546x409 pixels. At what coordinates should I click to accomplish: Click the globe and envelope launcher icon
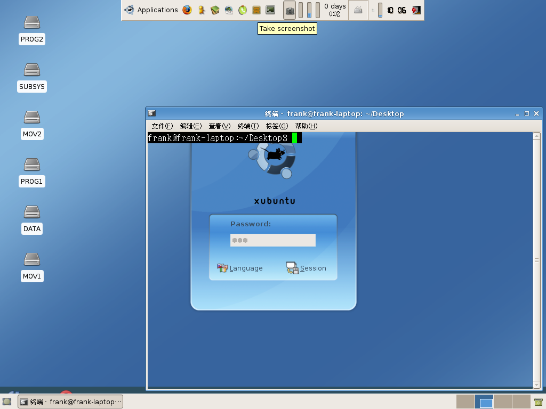(229, 10)
